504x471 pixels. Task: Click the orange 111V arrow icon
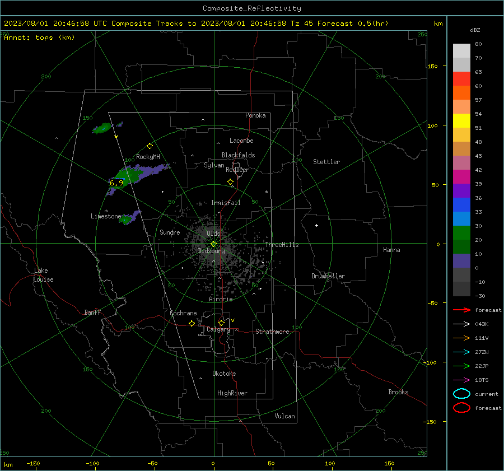coord(461,338)
